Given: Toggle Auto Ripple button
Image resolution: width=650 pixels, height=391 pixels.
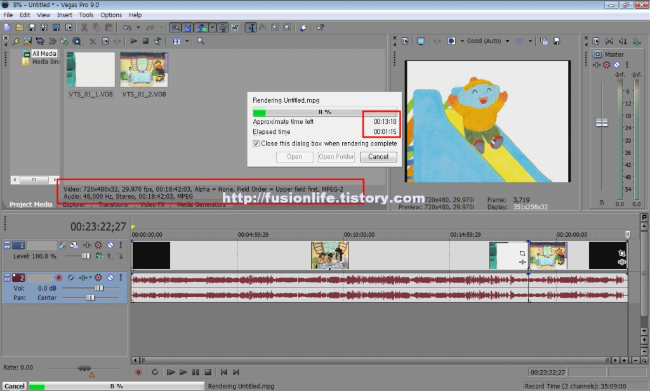Looking at the screenshot, I should (x=202, y=28).
